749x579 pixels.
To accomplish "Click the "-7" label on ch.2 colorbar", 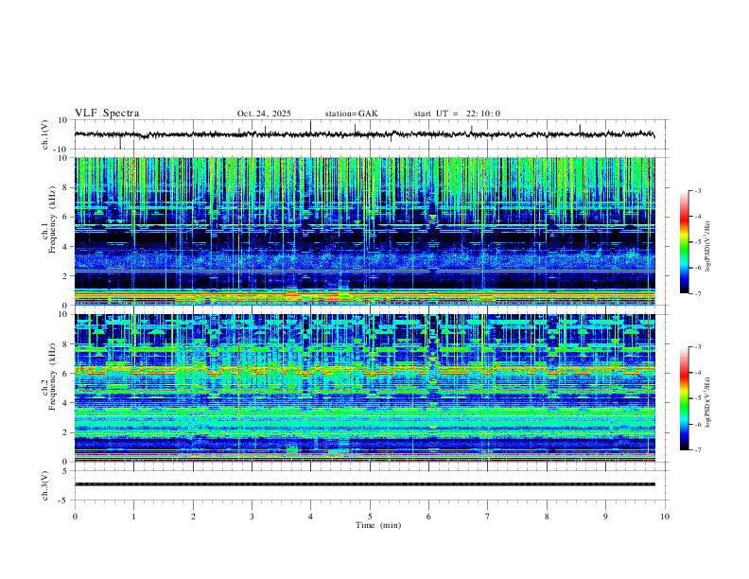I will (x=697, y=449).
